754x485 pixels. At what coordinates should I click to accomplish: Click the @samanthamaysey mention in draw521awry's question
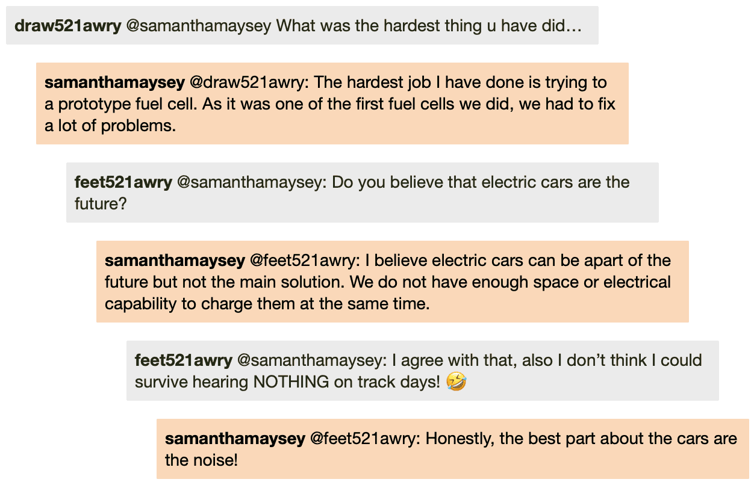198,26
